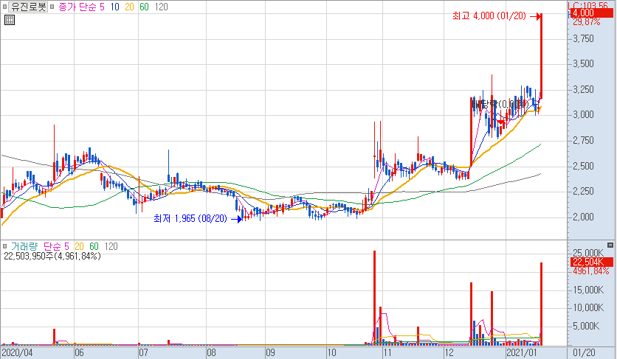Click the 15,000K volume axis label
Screen dimensions: 617x359
(x=588, y=290)
